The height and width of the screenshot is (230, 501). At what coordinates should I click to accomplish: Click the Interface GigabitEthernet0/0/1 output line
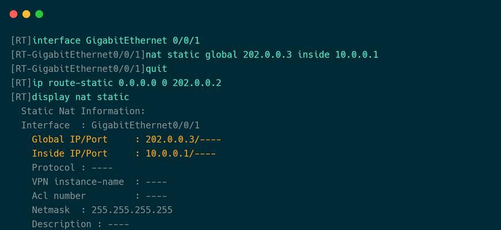110,125
